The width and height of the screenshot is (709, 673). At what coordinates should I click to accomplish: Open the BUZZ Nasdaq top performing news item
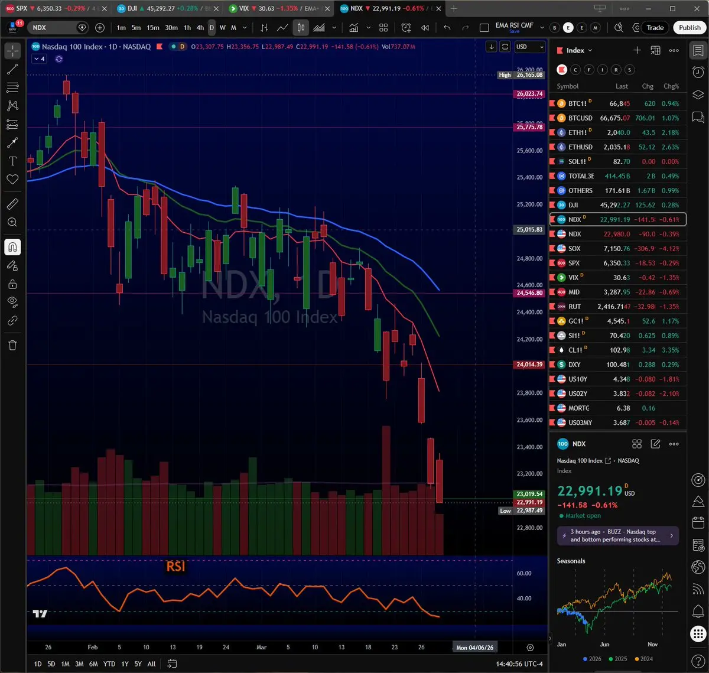(618, 536)
